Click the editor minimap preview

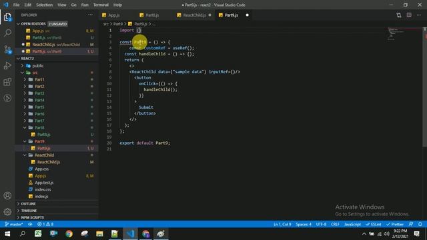point(396,34)
